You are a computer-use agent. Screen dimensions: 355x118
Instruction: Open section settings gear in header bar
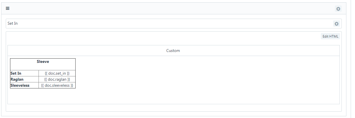point(338,9)
